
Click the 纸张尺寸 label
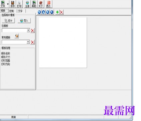(x=6, y=57)
